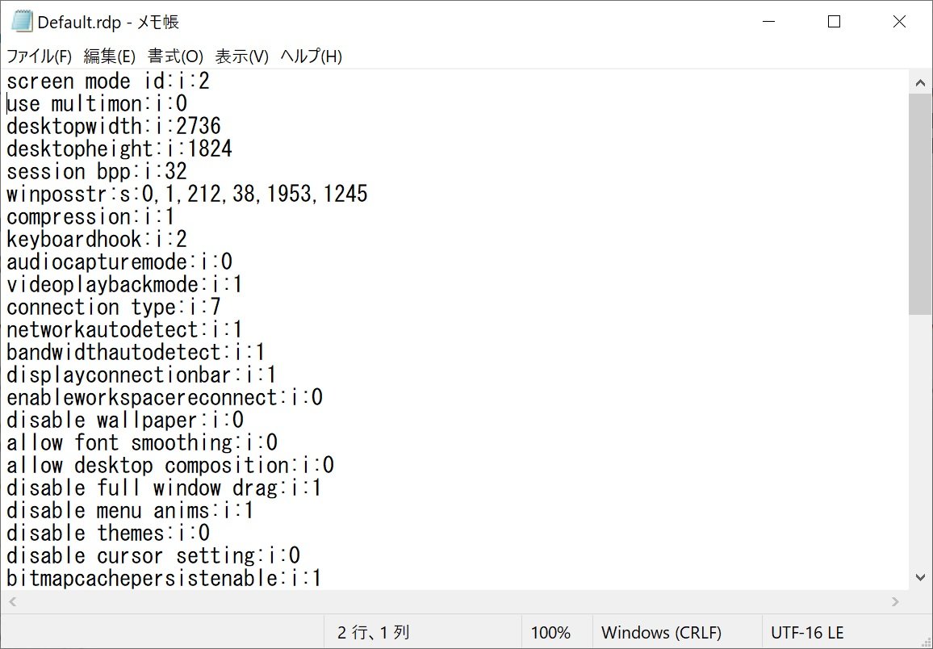The image size is (933, 649).
Task: Click the line 'bandwidthautodetect:i:1'
Action: click(x=136, y=352)
